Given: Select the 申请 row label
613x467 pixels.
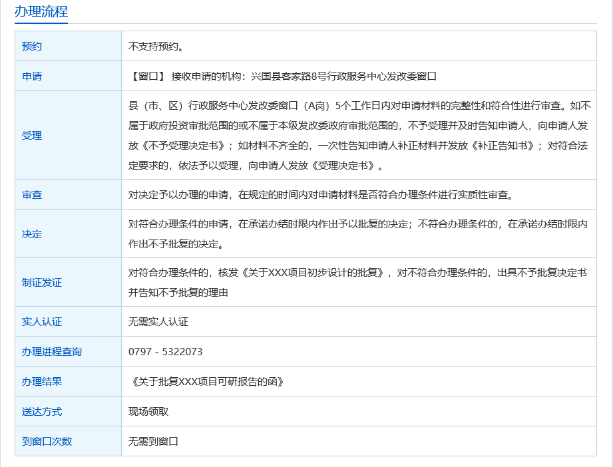Looking at the screenshot, I should point(32,77).
